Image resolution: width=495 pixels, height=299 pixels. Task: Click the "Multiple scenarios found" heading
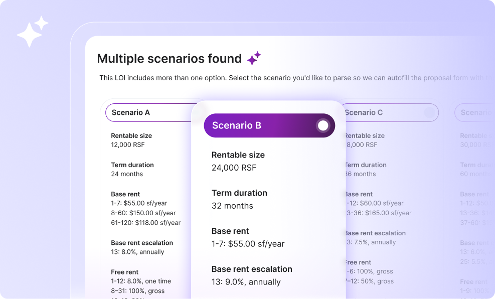click(x=170, y=59)
